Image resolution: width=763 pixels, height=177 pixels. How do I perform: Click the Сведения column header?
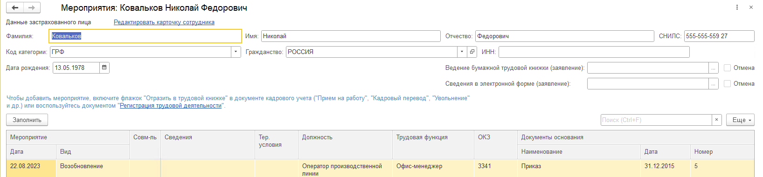click(x=208, y=145)
